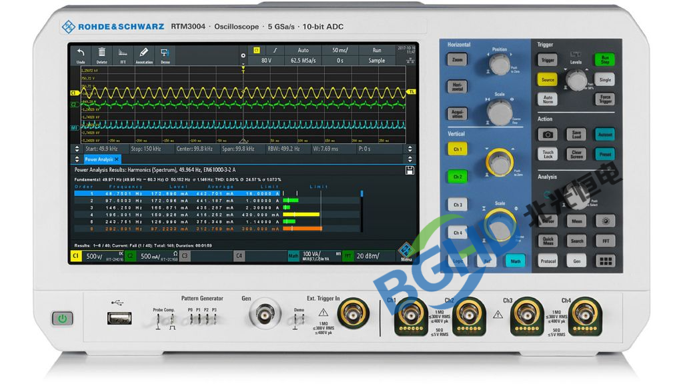Tap the C1 trigger source indicator

click(257, 50)
